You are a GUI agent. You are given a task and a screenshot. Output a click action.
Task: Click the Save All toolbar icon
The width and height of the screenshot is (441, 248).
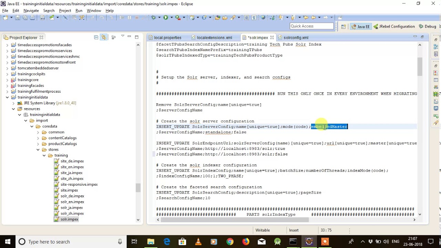(25, 17)
